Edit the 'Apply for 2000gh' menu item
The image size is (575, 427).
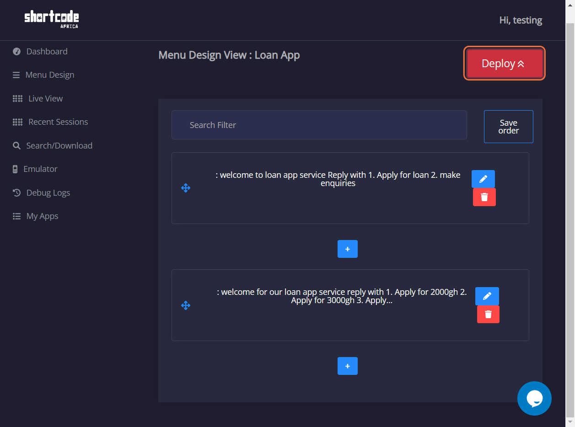(x=487, y=296)
